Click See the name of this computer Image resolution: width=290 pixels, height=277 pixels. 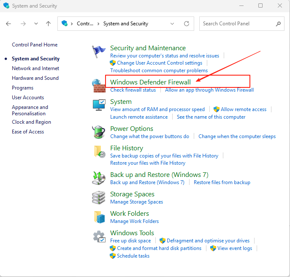211,117
